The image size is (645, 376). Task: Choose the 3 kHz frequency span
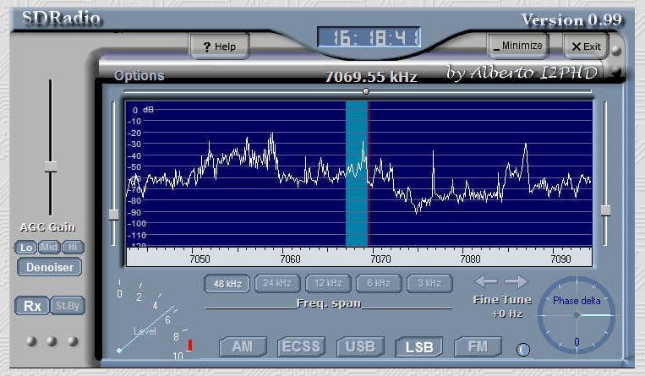pyautogui.click(x=429, y=284)
